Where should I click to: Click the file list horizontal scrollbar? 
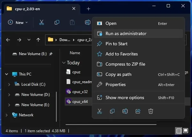pos(111,125)
